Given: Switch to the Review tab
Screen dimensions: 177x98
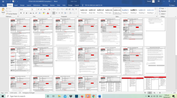Looking at the screenshot, I should coord(52,5).
